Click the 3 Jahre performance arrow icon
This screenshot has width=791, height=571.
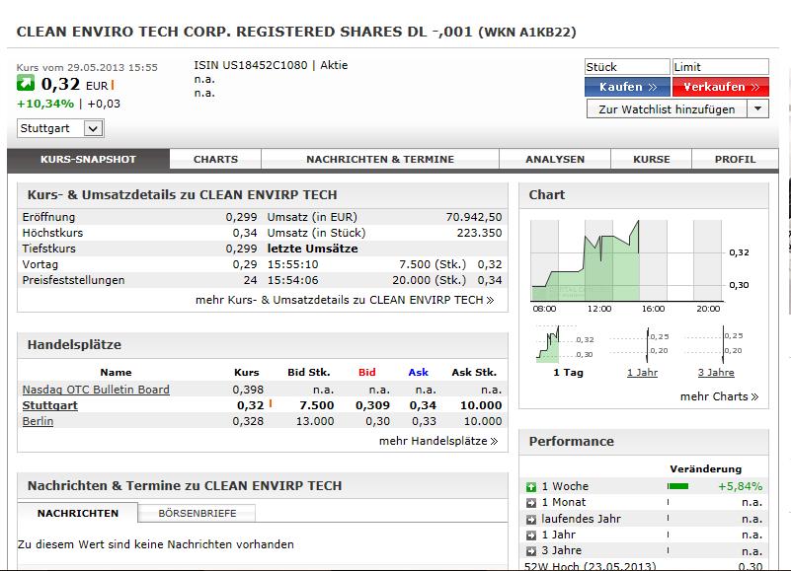click(x=531, y=551)
